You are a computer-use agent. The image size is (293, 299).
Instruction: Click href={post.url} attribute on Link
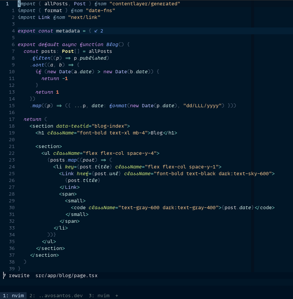(x=99, y=173)
